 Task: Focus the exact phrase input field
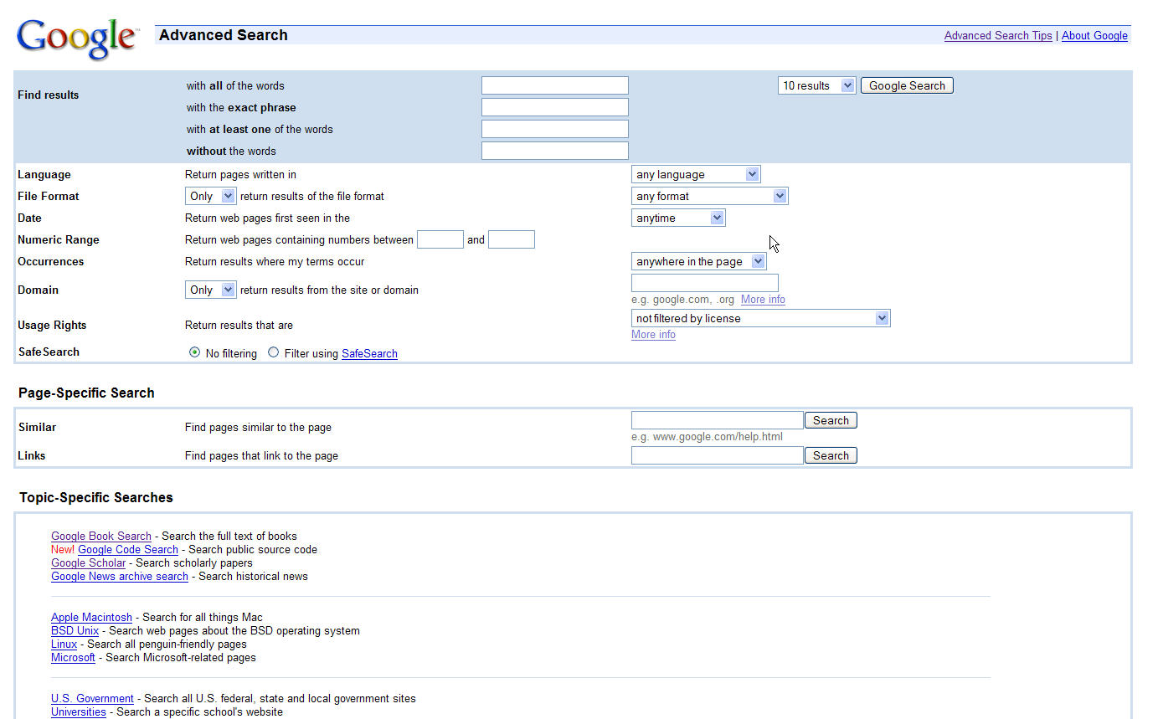555,107
